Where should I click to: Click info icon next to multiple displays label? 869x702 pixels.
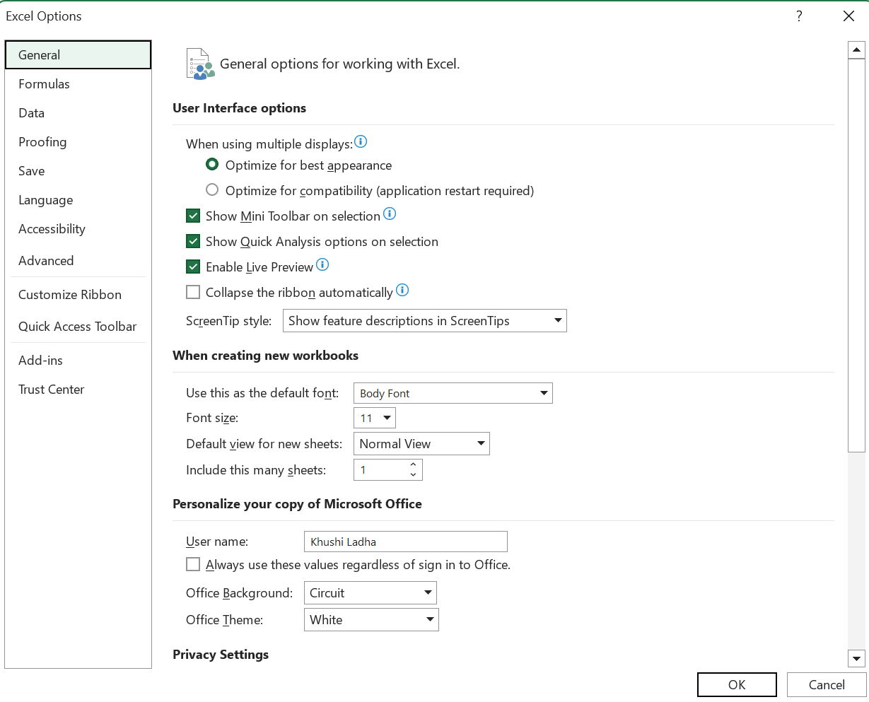(361, 142)
